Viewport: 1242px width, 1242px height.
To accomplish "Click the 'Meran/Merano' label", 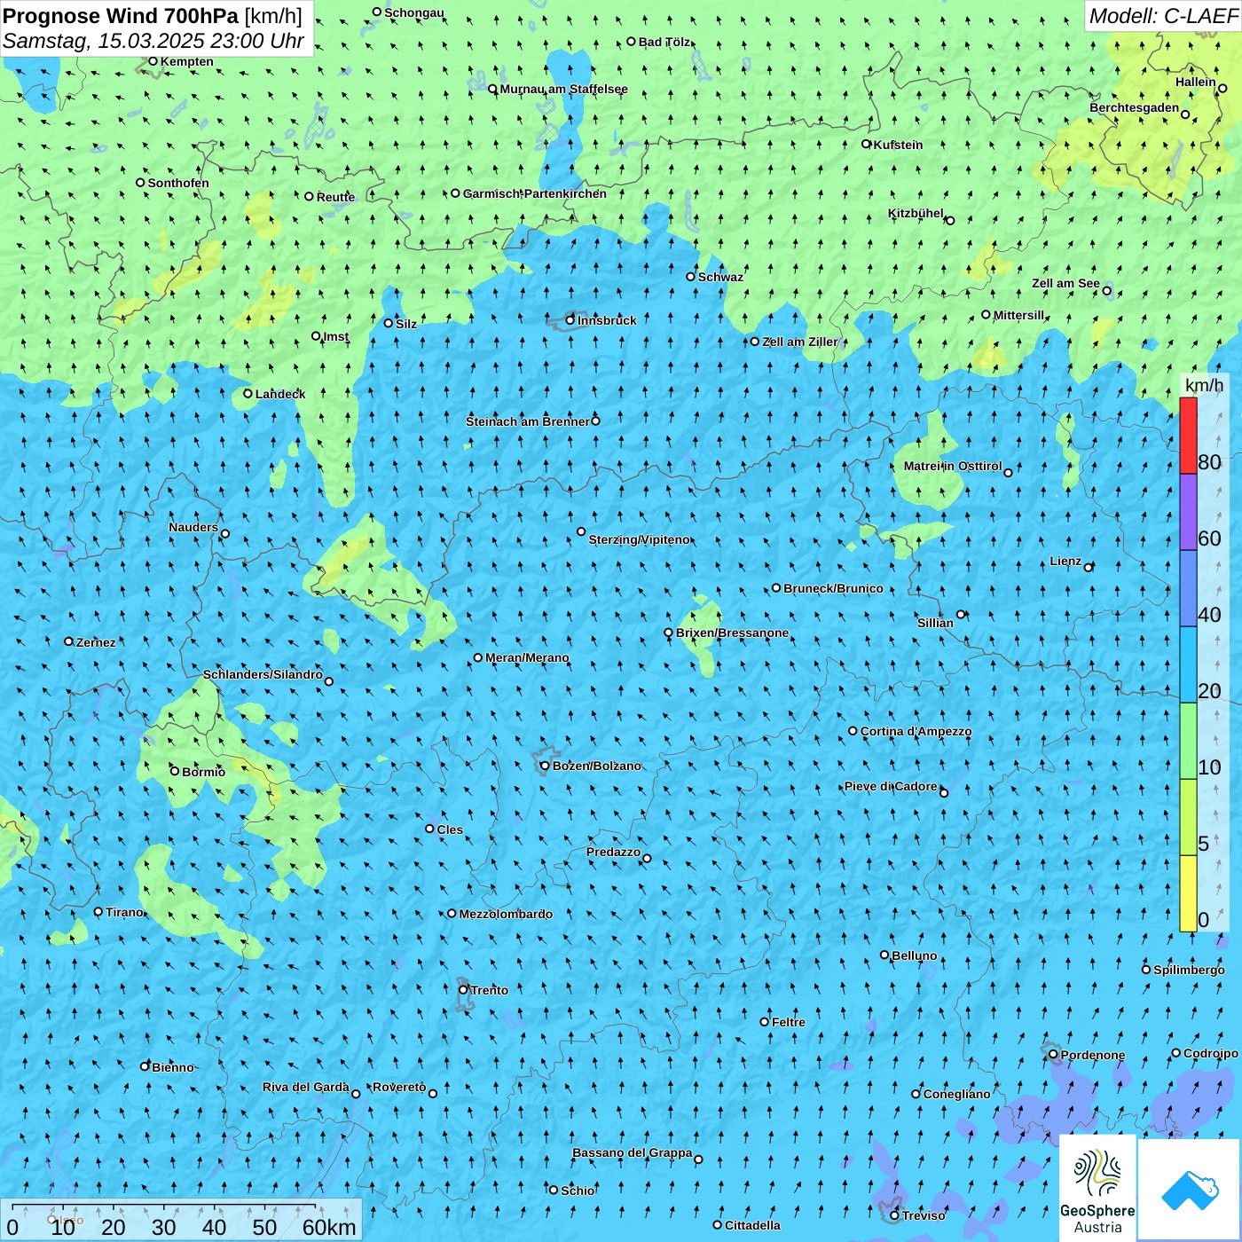I will tap(527, 657).
